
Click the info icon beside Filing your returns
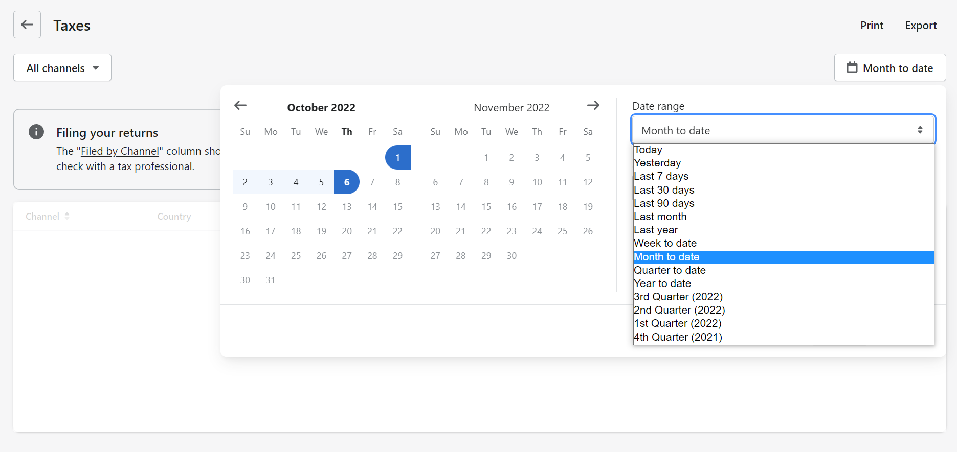(36, 132)
